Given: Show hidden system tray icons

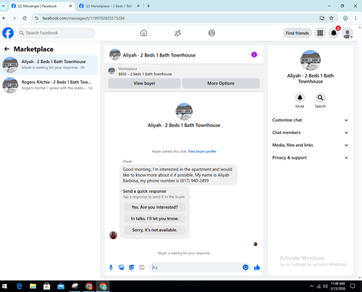Looking at the screenshot, I should tap(311, 286).
